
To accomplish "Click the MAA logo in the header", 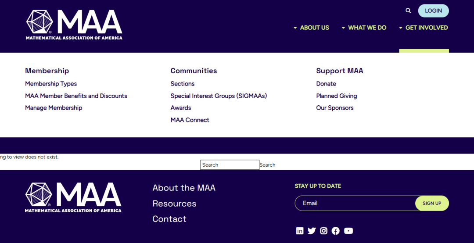I will click(74, 25).
